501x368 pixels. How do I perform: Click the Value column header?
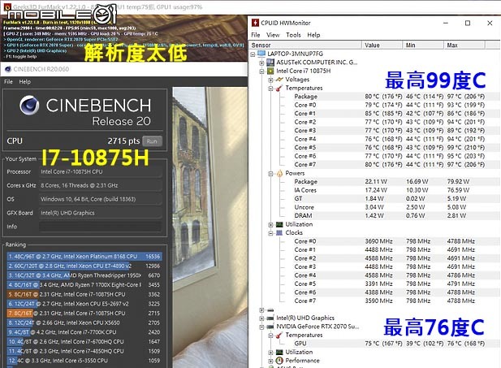(382, 45)
